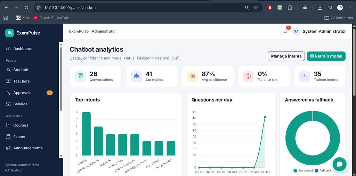Open the floating chat bubble icon
Image resolution: width=356 pixels, height=176 pixels.
[339, 164]
